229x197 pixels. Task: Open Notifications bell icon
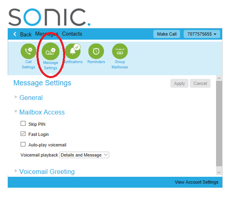[73, 51]
